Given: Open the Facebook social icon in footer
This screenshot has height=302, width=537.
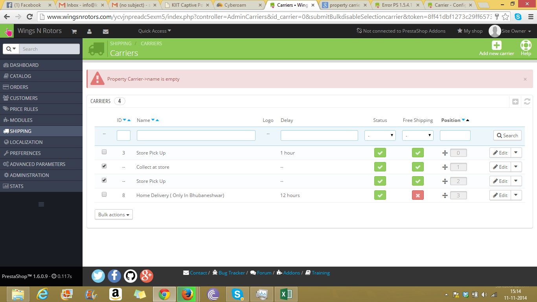Looking at the screenshot, I should 114,276.
